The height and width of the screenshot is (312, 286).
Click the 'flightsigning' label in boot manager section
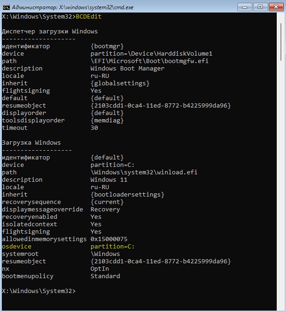click(x=26, y=91)
